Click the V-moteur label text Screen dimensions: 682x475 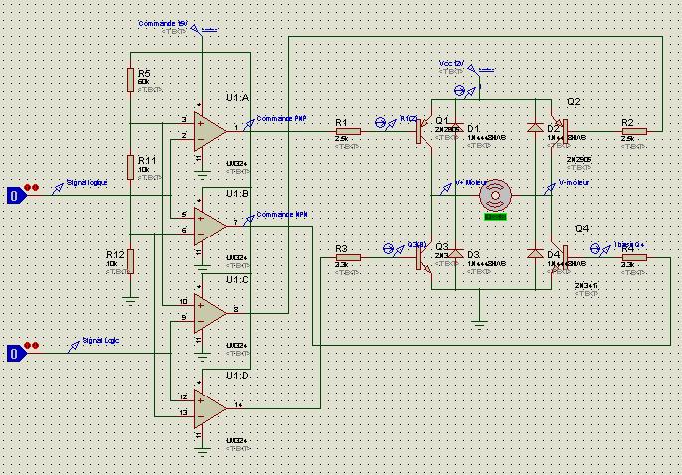point(574,183)
